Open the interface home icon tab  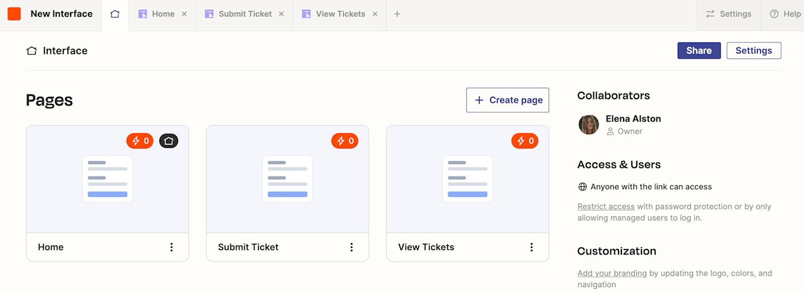(115, 14)
